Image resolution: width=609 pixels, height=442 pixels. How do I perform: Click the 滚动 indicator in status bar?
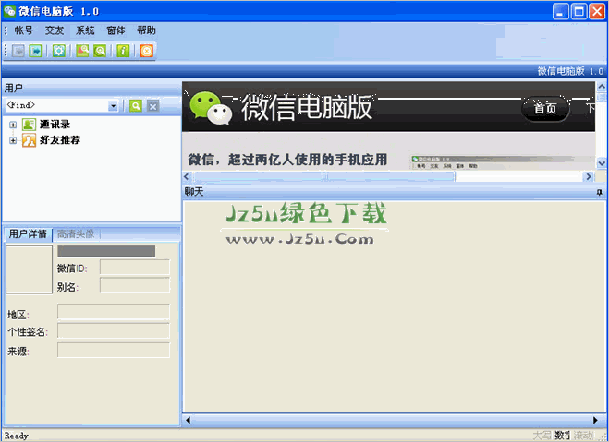point(583,436)
